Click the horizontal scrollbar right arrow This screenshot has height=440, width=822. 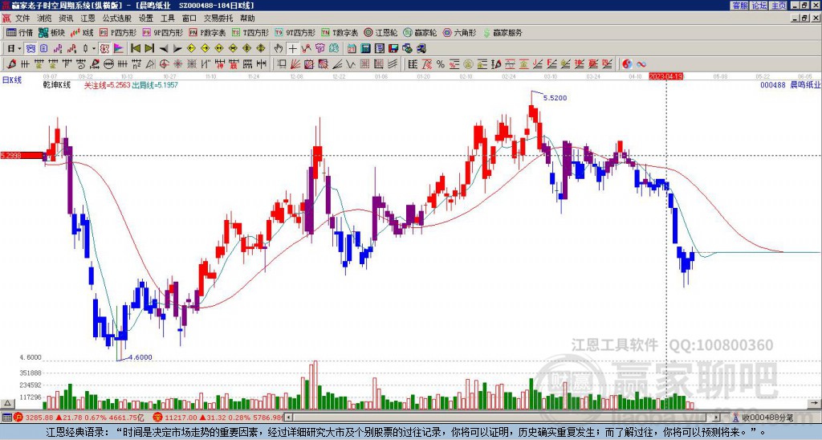(717, 418)
